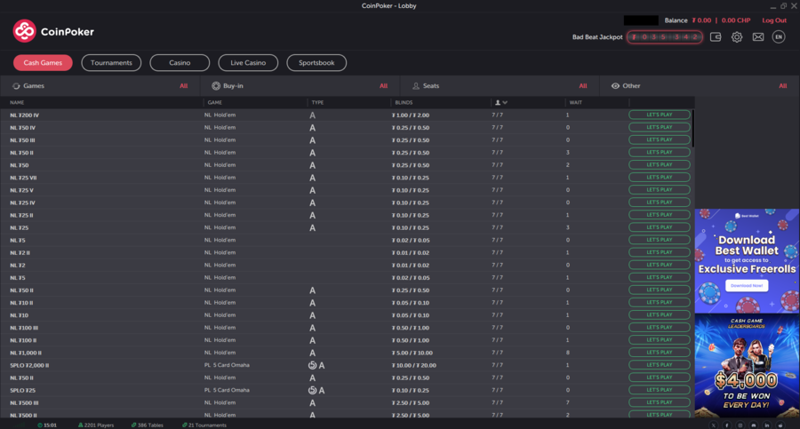Change language with the EN icon
The height and width of the screenshot is (429, 800).
(779, 37)
